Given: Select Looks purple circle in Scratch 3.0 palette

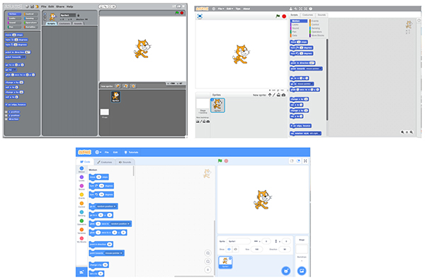Looking at the screenshot, I should coord(81,177).
